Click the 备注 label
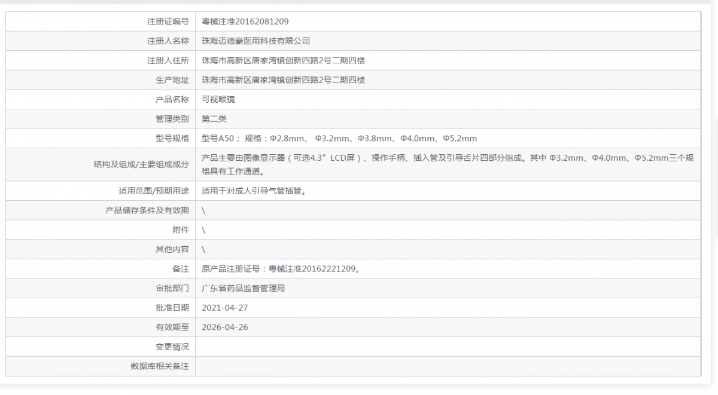This screenshot has width=718, height=395. [181, 269]
